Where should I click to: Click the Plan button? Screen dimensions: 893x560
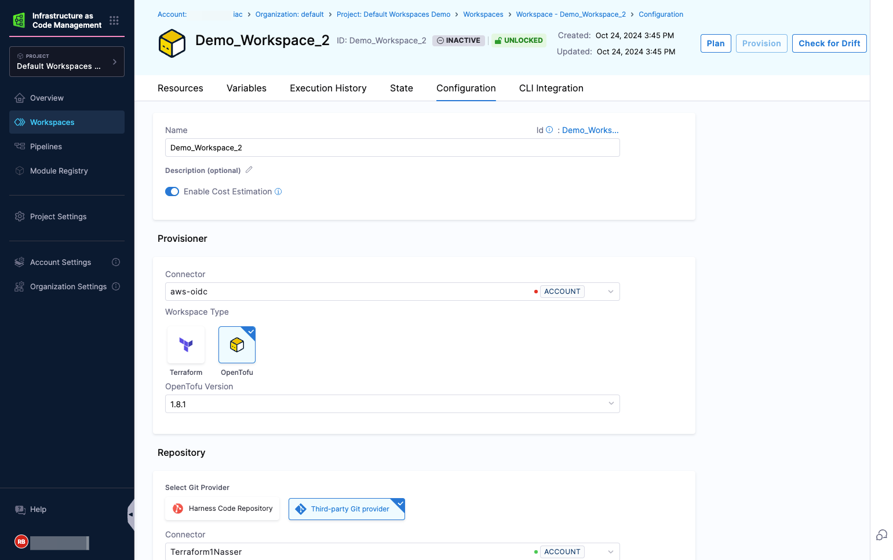716,43
